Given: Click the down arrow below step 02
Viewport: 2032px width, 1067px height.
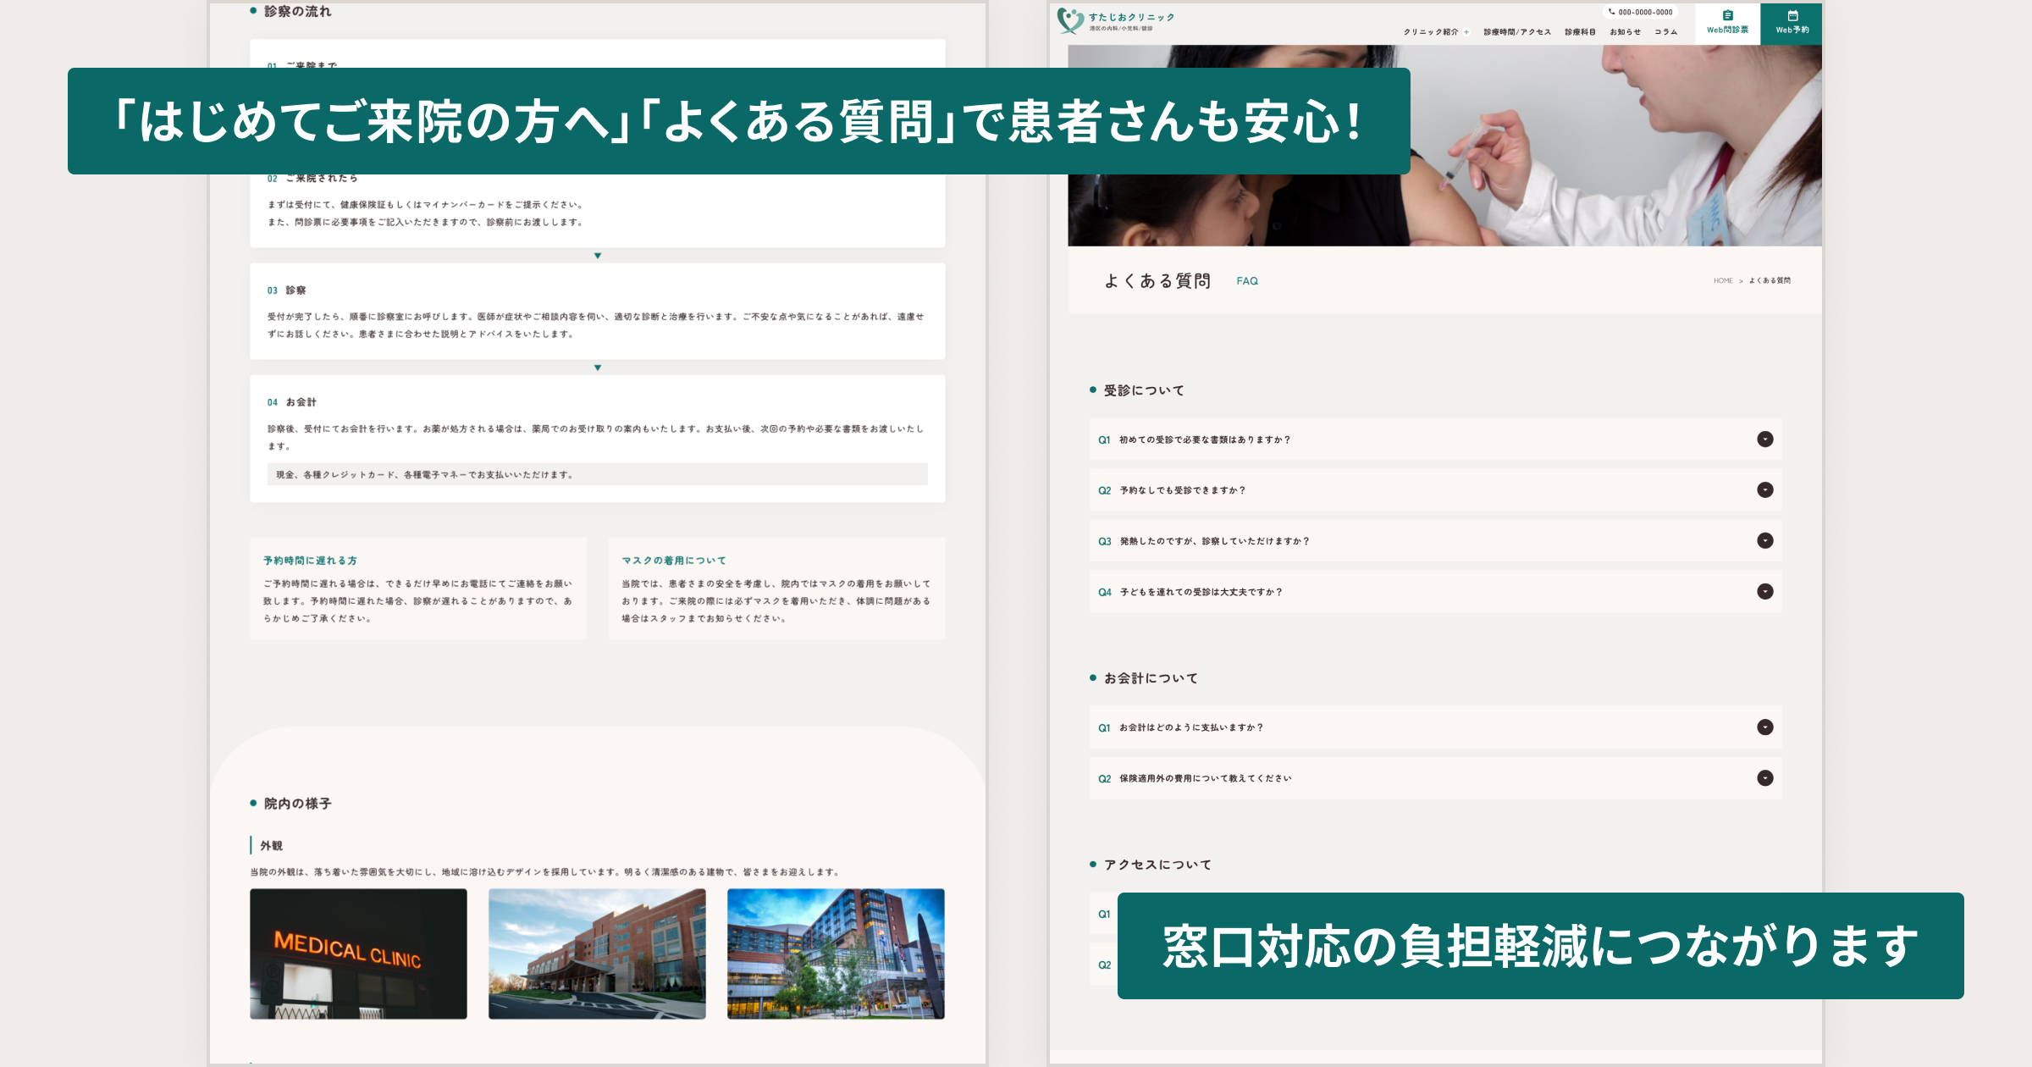Looking at the screenshot, I should (598, 256).
